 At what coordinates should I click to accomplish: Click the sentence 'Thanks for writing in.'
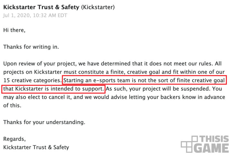coord(31,47)
